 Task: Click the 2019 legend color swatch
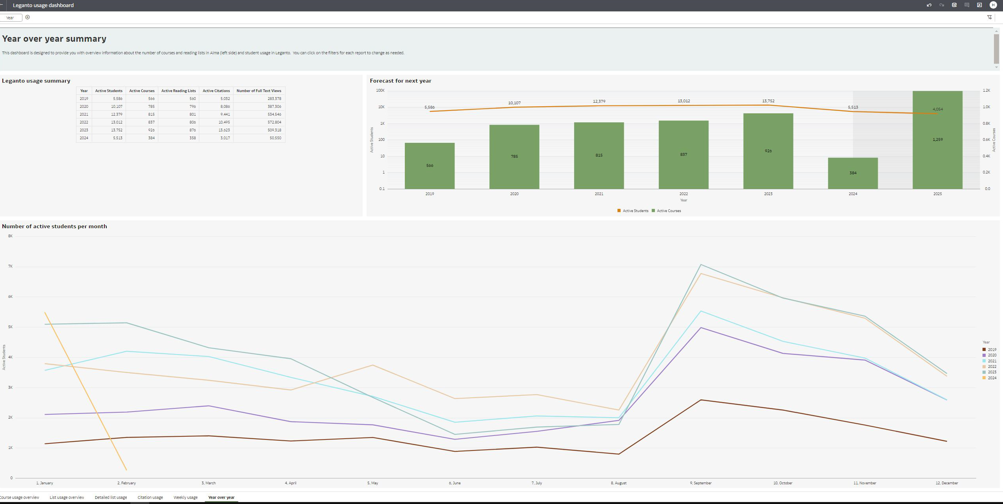coord(984,349)
